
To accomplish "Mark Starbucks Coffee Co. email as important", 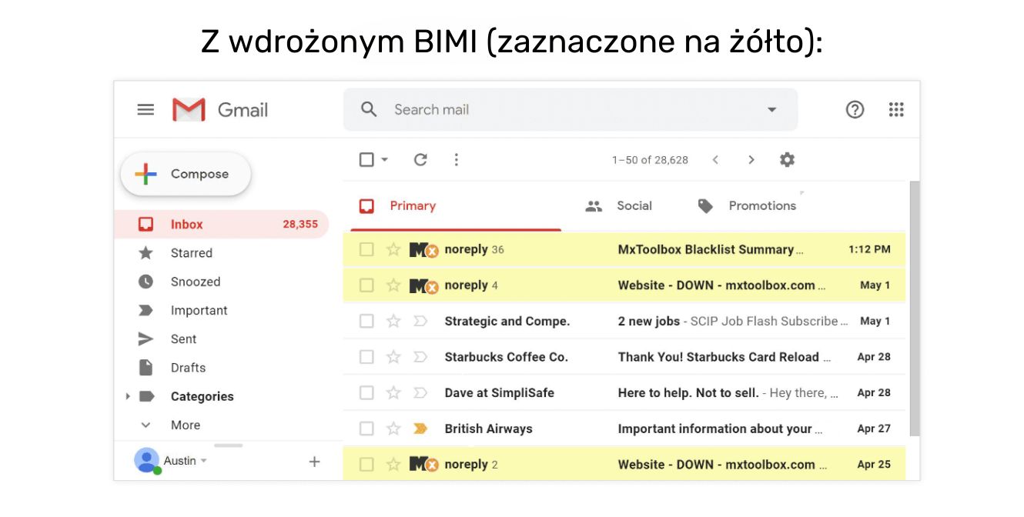I will coord(420,357).
